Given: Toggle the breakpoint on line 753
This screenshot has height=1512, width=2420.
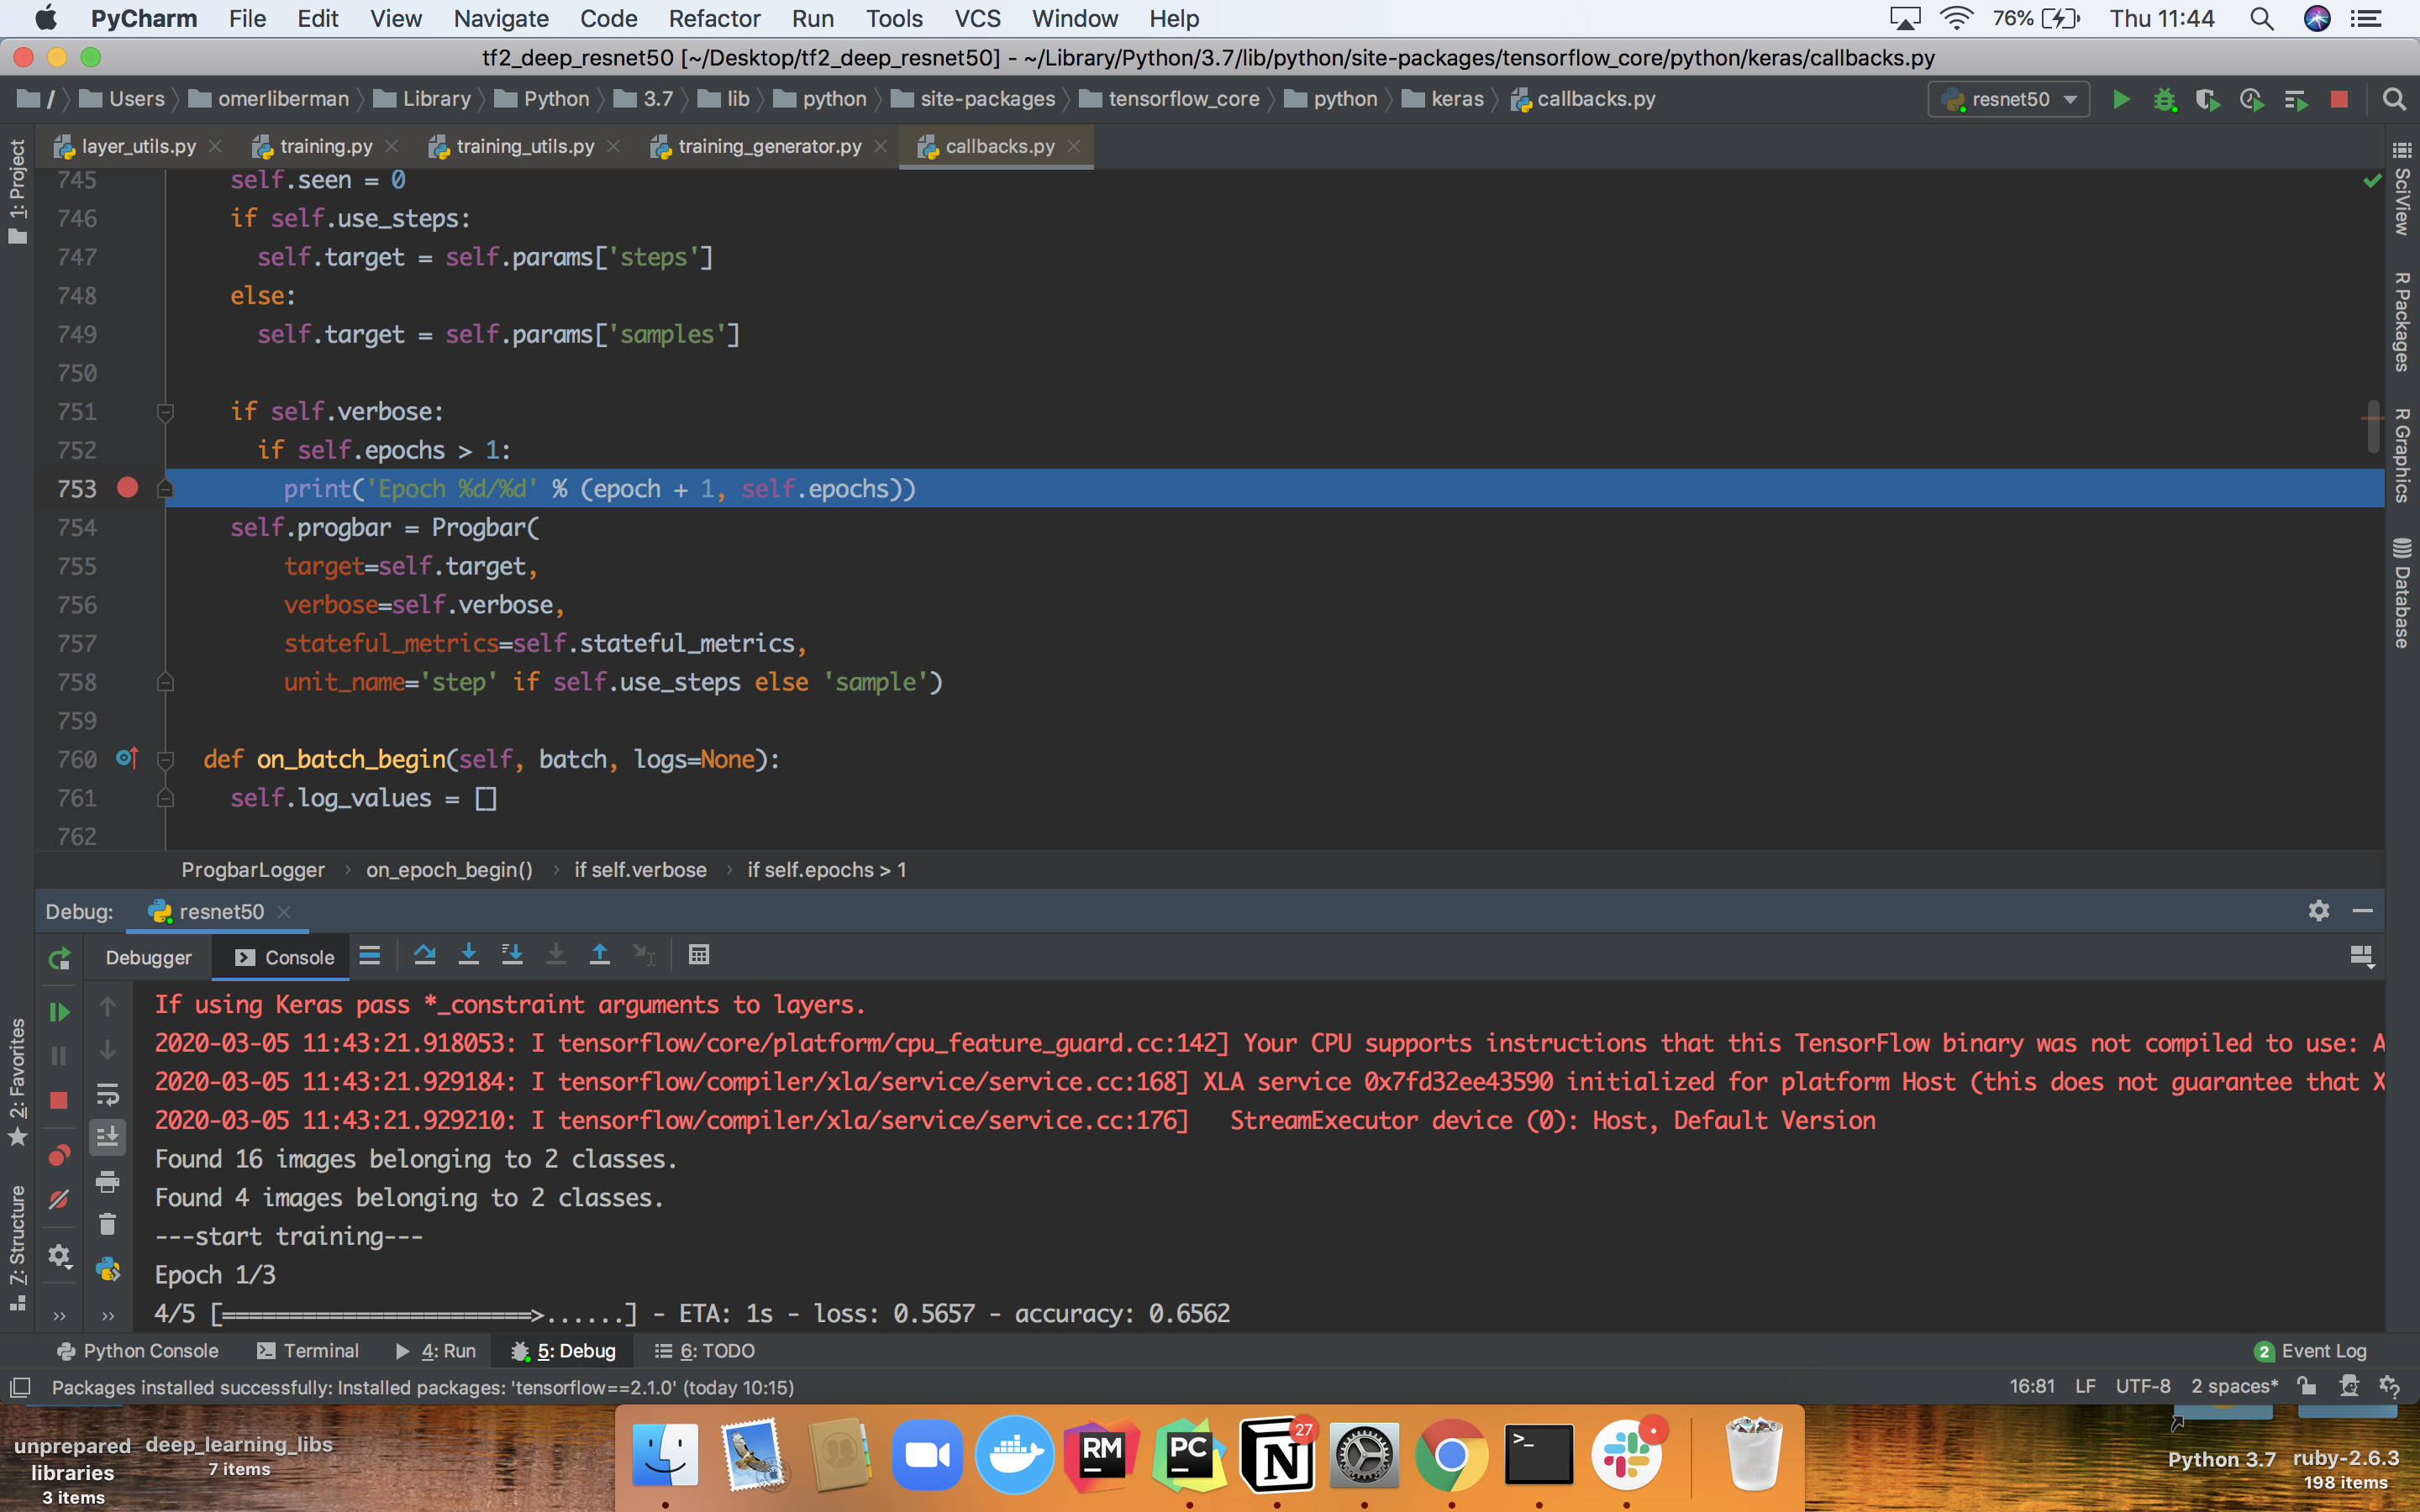Looking at the screenshot, I should pyautogui.click(x=127, y=488).
